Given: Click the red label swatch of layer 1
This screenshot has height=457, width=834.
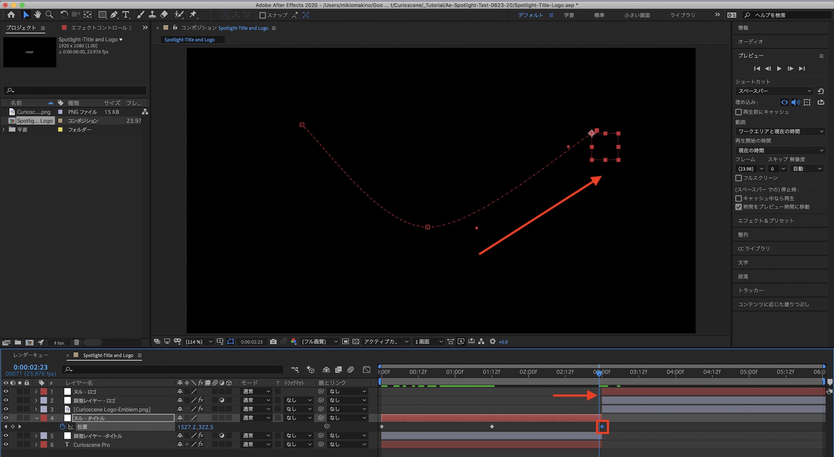Looking at the screenshot, I should [x=44, y=392].
